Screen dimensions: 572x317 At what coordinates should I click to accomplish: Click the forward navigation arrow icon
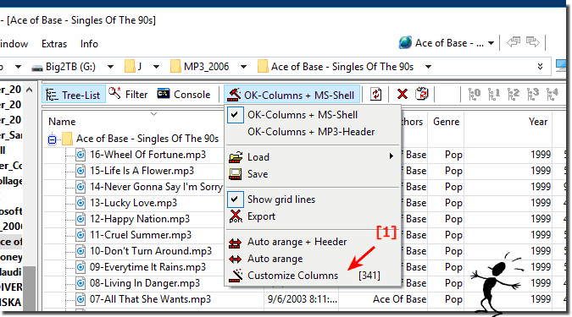point(533,42)
